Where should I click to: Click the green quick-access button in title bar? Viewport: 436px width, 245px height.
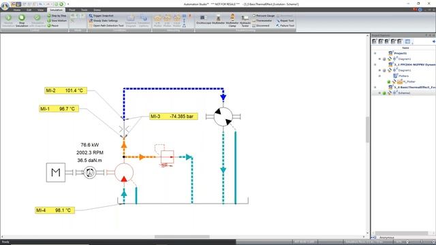[x=61, y=4]
